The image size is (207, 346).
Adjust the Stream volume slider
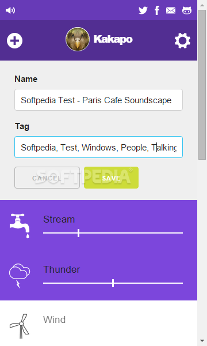113,233
